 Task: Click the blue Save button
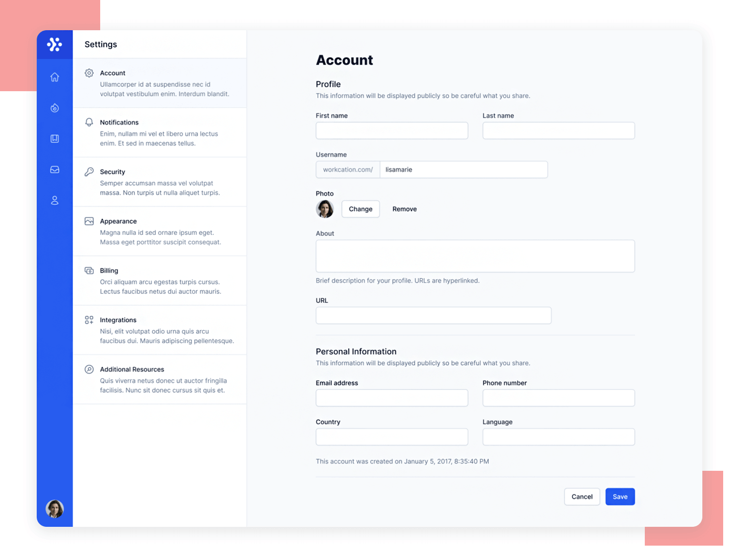point(620,497)
